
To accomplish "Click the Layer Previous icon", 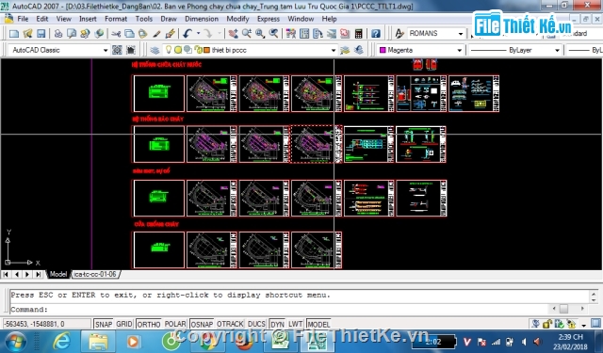I will [359, 50].
